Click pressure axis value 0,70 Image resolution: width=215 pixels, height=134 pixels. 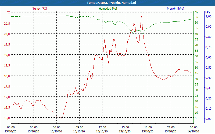209,47
